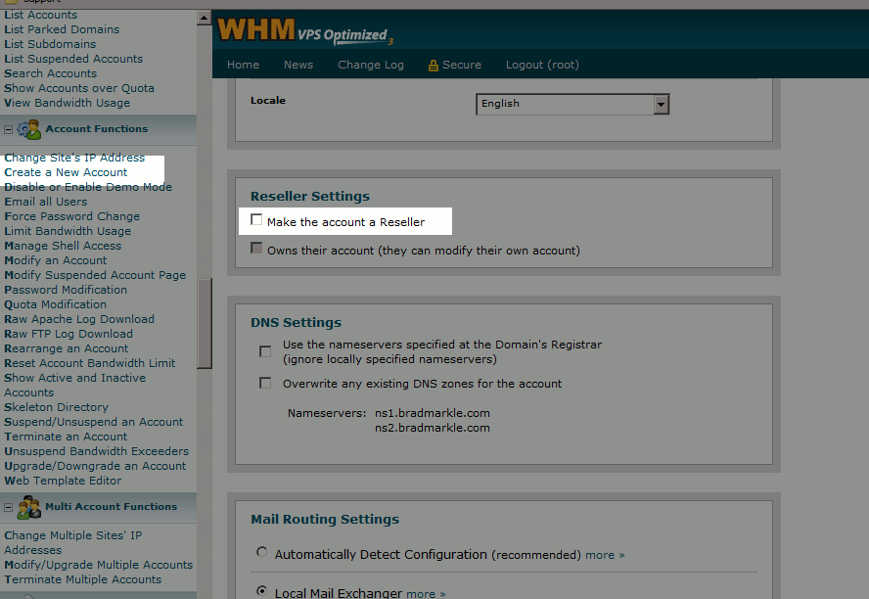Open Rearrange an Account
Screen dimensions: 869x599
click(66, 348)
